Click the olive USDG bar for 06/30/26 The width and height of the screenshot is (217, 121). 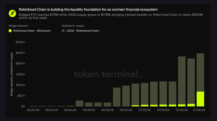[x=126, y=96]
